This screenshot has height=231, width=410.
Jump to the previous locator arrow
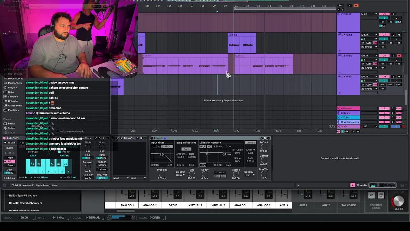click(x=339, y=10)
